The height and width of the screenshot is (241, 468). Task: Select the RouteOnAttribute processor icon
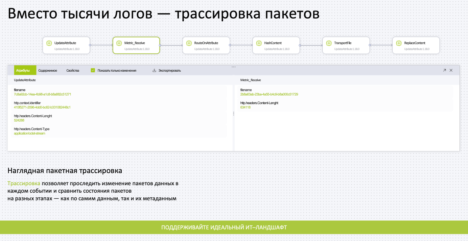[189, 43]
